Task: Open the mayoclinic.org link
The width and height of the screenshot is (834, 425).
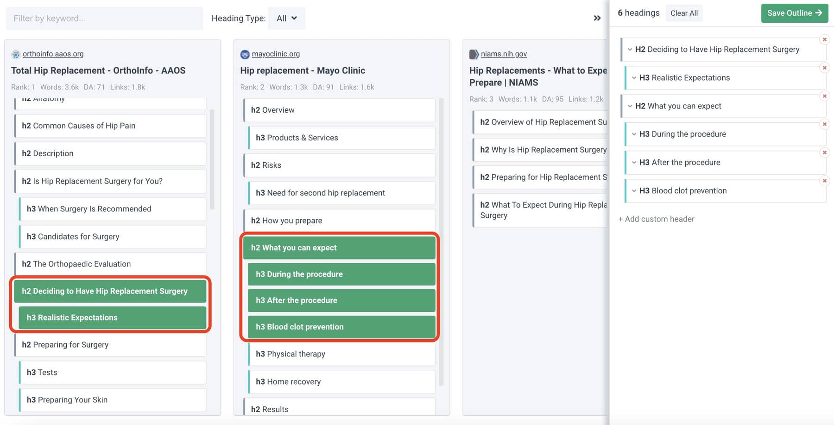Action: 276,54
